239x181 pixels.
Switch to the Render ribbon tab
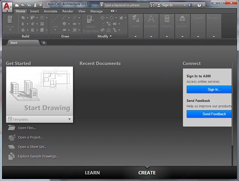68,11
